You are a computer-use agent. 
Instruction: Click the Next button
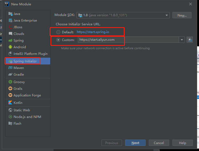tap(135, 143)
